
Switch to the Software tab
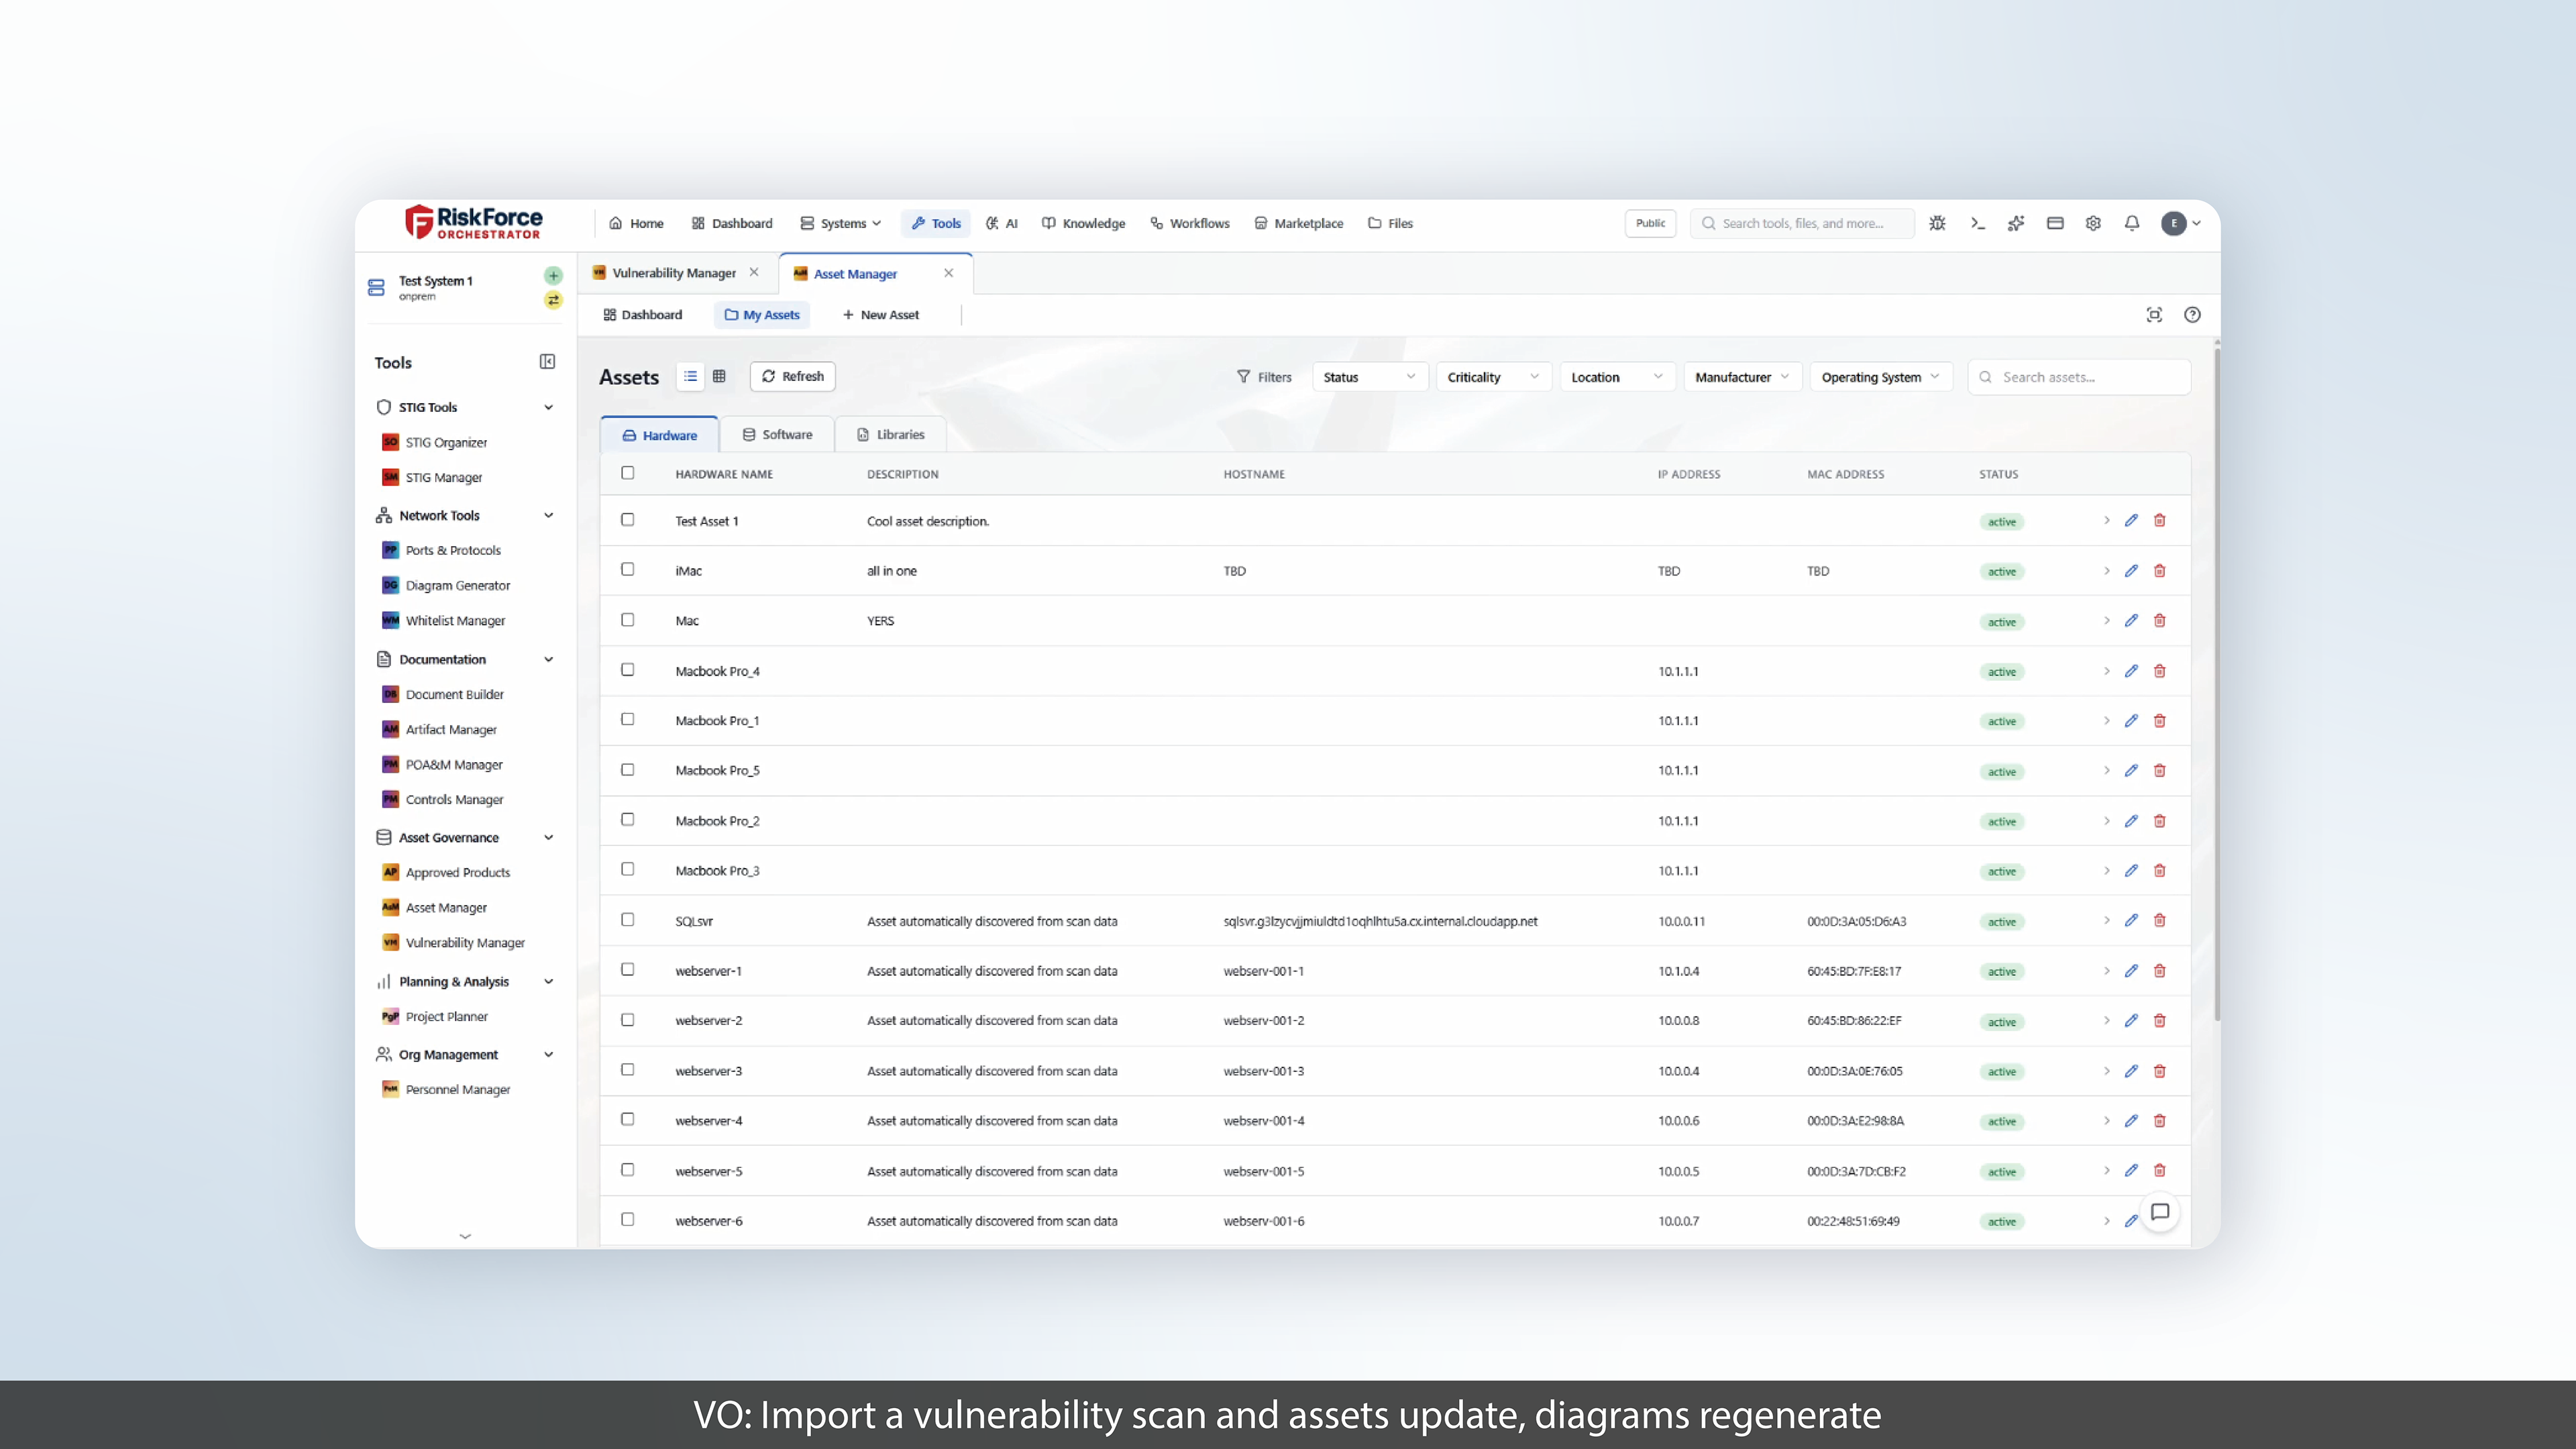(x=777, y=434)
